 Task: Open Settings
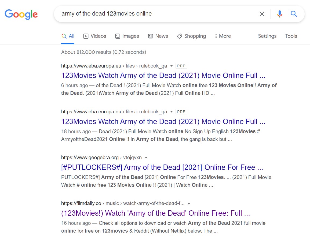click(267, 36)
